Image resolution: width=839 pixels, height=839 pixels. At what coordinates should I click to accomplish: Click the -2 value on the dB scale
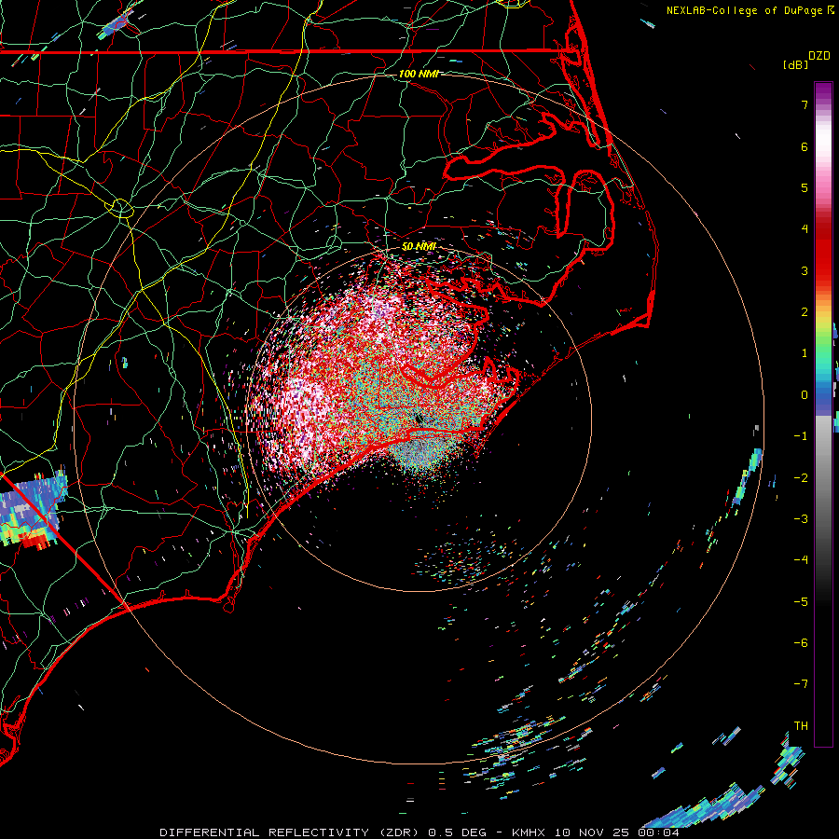(801, 478)
